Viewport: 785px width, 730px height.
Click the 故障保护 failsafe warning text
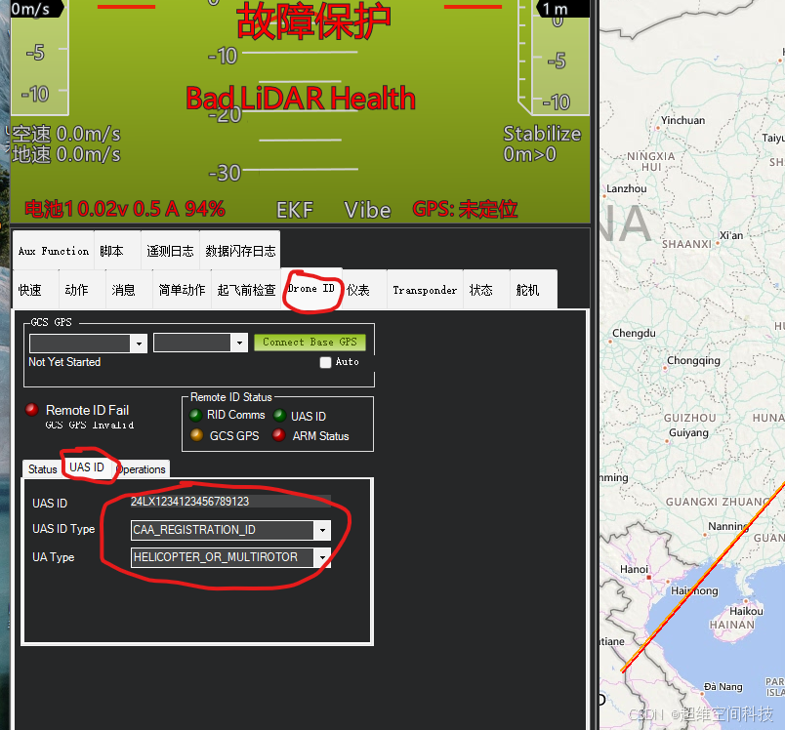pyautogui.click(x=313, y=21)
